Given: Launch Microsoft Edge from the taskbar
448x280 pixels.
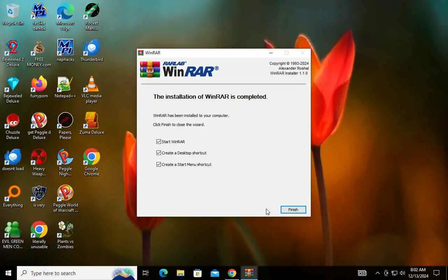Looking at the screenshot, I should pos(163,273).
